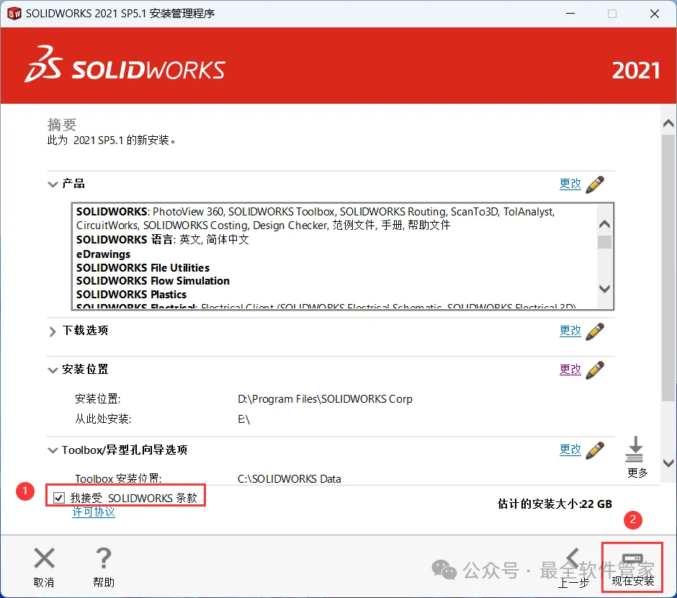The image size is (677, 598).
Task: Click 更改 link for 安装位置
Action: point(570,370)
